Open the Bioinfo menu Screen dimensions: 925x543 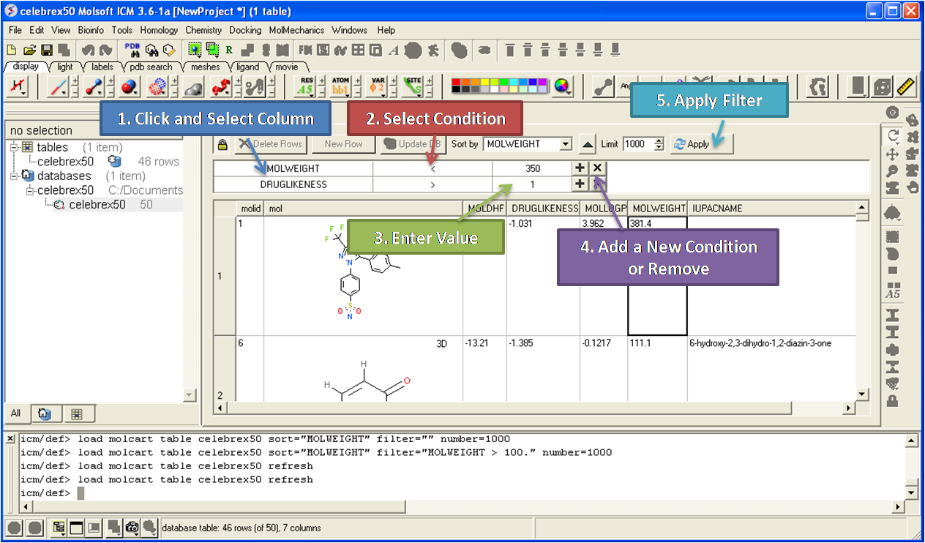tap(91, 30)
